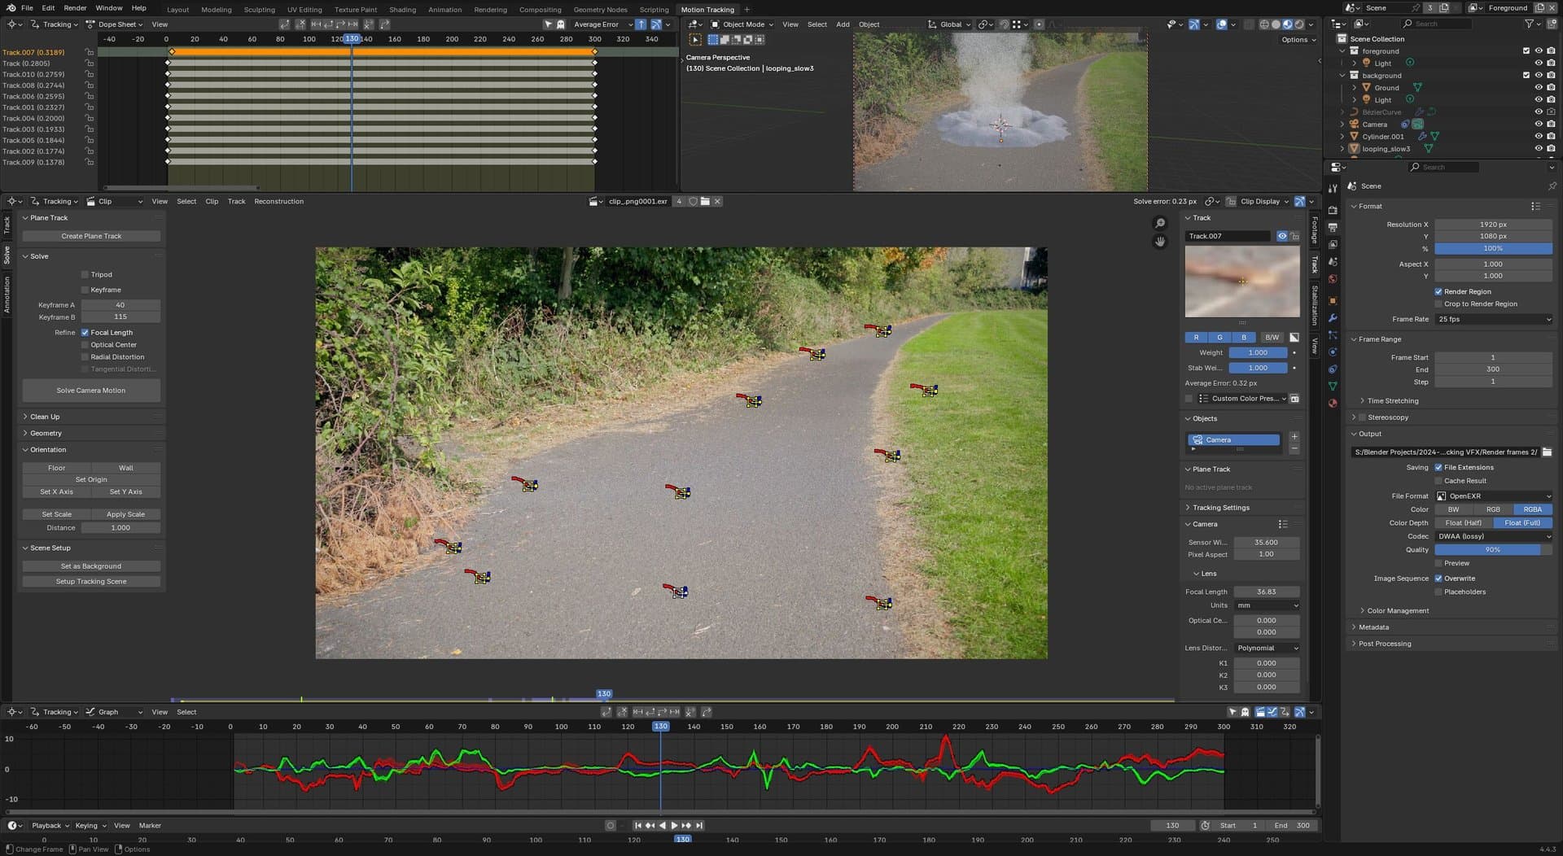Enable the Tripod checkbox

[x=85, y=275]
